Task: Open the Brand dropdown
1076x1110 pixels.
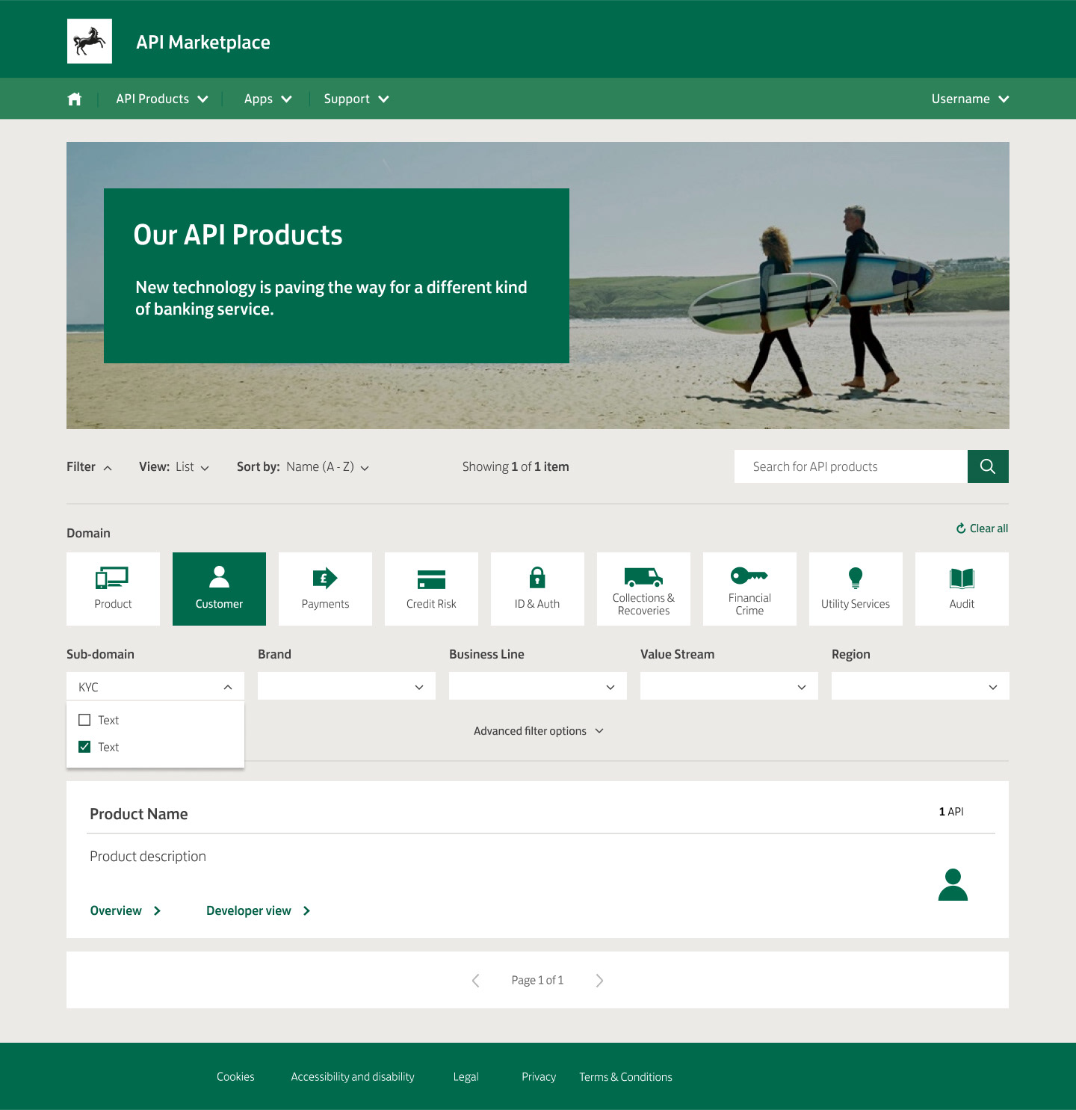Action: pyautogui.click(x=347, y=686)
